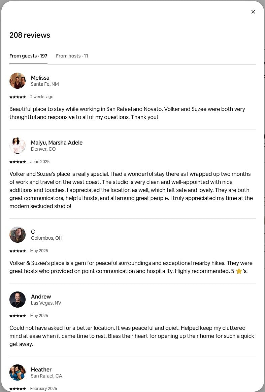265x392 pixels.
Task: View Andrew's profile picture
Action: 18,300
